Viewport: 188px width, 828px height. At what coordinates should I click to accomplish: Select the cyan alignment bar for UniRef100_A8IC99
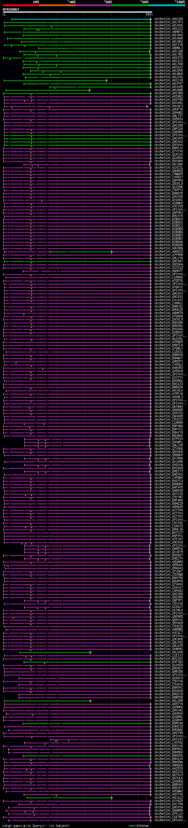(x=81, y=19)
